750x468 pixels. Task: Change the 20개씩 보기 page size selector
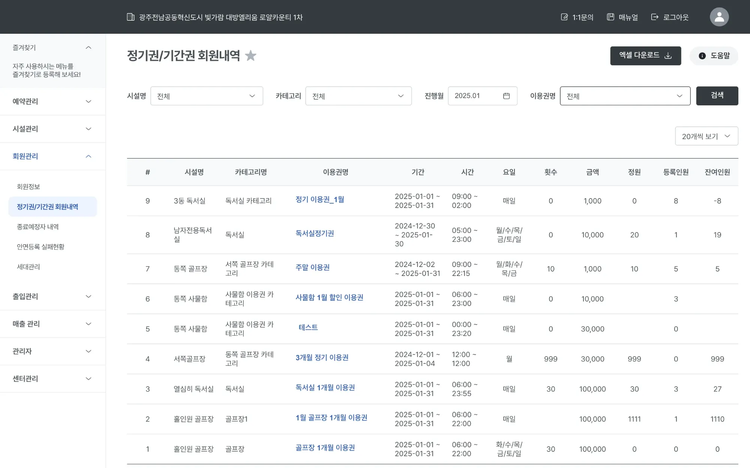706,136
